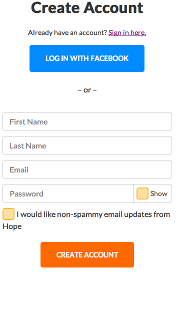Click the 'Create Account' page heading
The image size is (181, 309).
pyautogui.click(x=87, y=8)
